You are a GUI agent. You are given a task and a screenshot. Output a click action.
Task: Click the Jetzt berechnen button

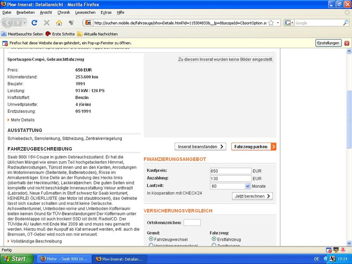(x=252, y=196)
